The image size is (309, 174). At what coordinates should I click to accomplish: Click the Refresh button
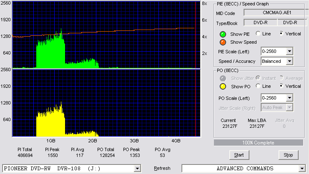click(x=162, y=168)
